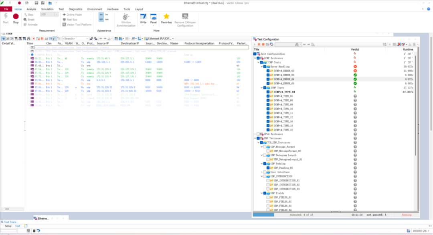This screenshot has width=433, height=235.
Task: Click the red record icon in title bar
Action: coord(19,3)
